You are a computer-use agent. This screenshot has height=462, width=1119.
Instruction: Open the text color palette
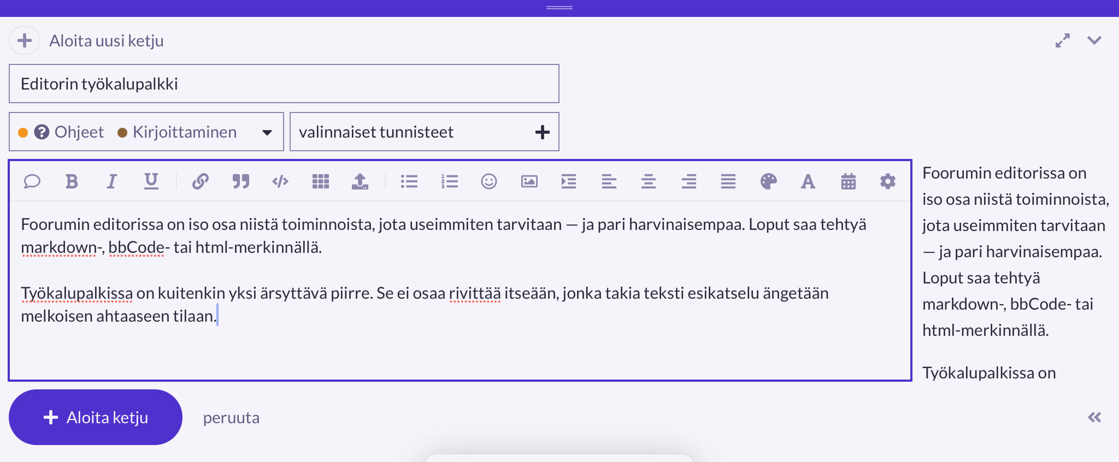(768, 181)
